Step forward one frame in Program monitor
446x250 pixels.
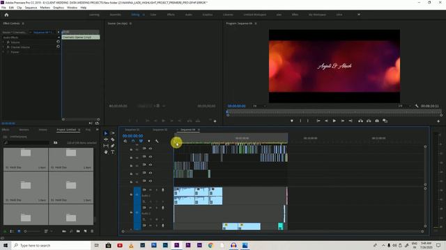coord(343,121)
